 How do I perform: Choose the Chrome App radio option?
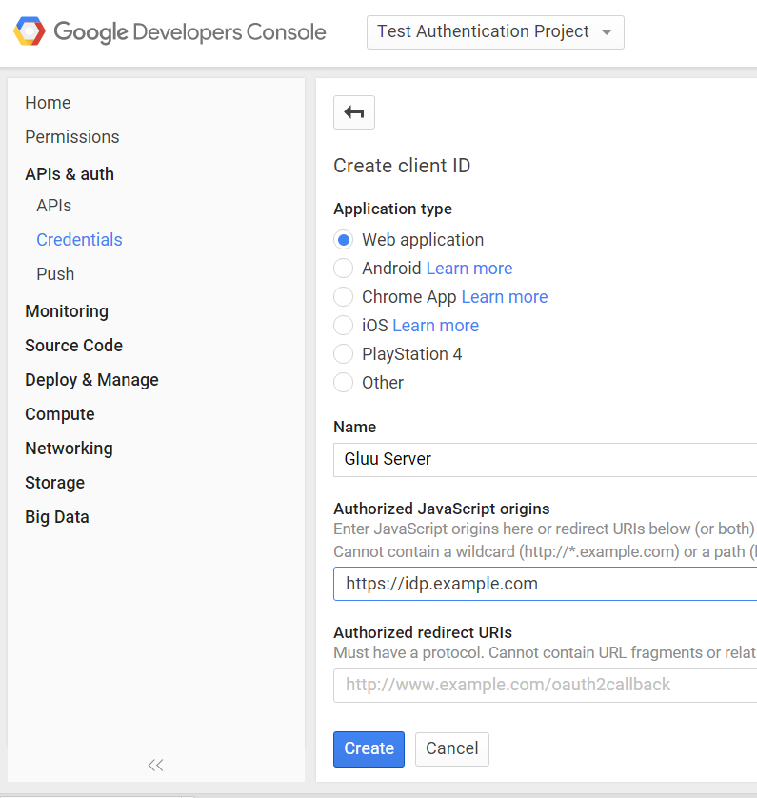(x=344, y=297)
